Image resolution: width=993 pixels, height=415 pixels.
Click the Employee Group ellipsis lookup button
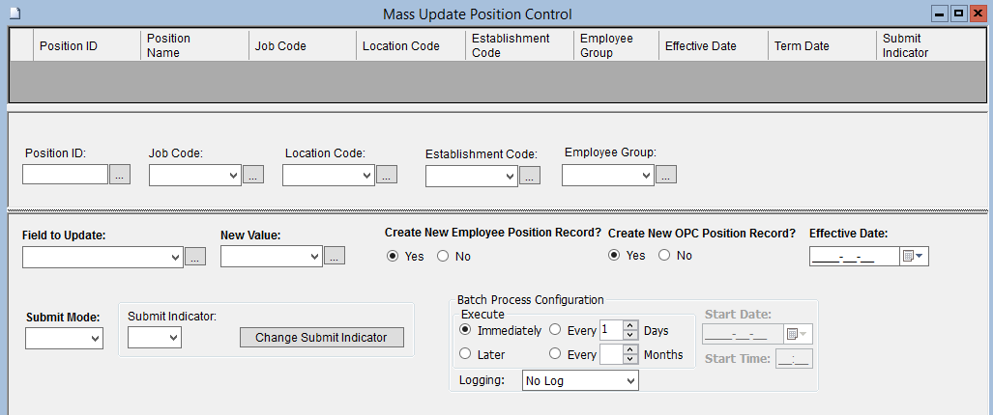tap(666, 175)
